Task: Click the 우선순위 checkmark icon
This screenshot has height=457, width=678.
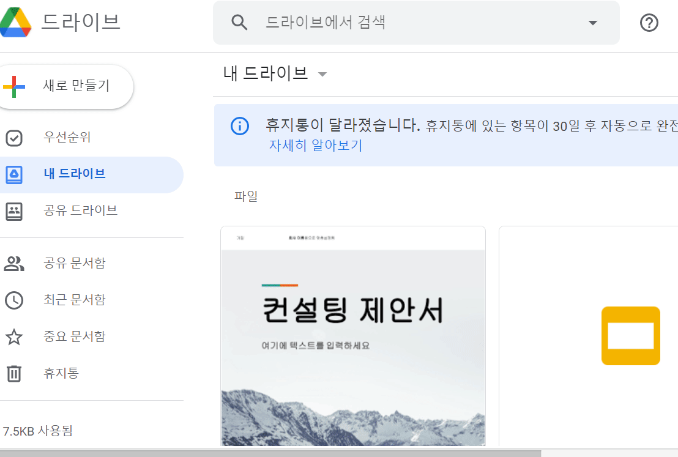Action: 14,138
